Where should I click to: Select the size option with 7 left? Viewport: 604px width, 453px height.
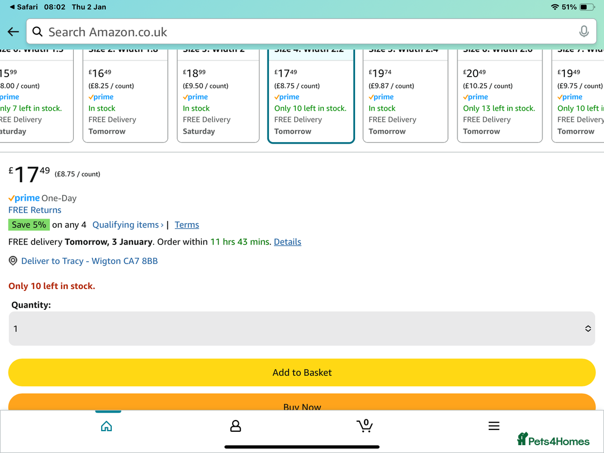[x=36, y=96]
